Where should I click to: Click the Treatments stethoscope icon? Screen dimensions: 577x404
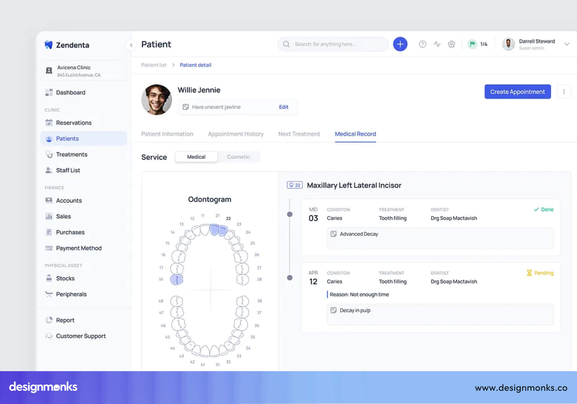tap(49, 154)
